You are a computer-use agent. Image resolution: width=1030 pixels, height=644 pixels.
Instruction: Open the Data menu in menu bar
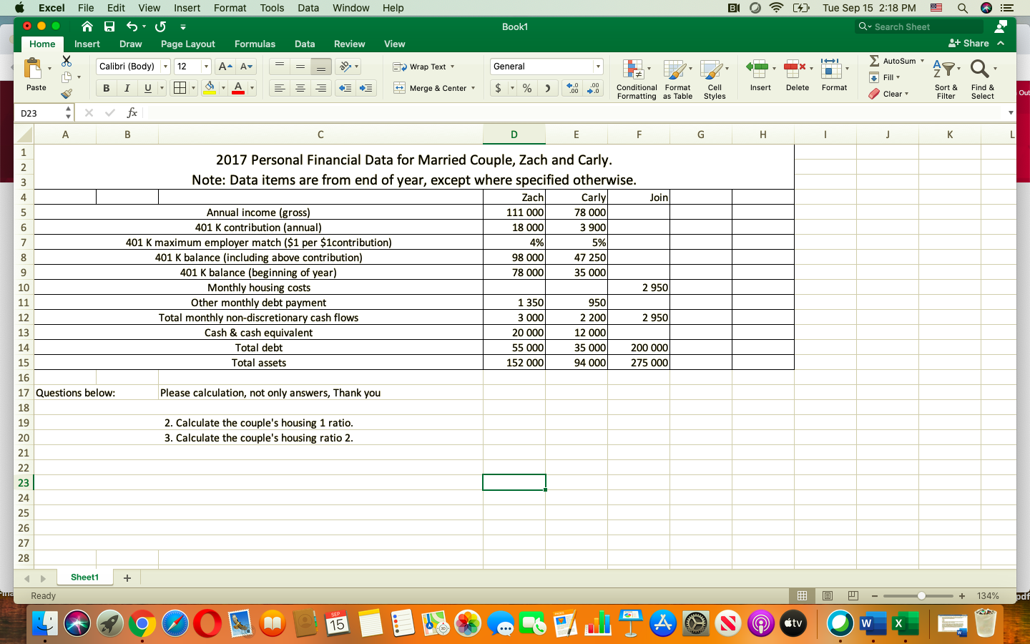pos(308,8)
